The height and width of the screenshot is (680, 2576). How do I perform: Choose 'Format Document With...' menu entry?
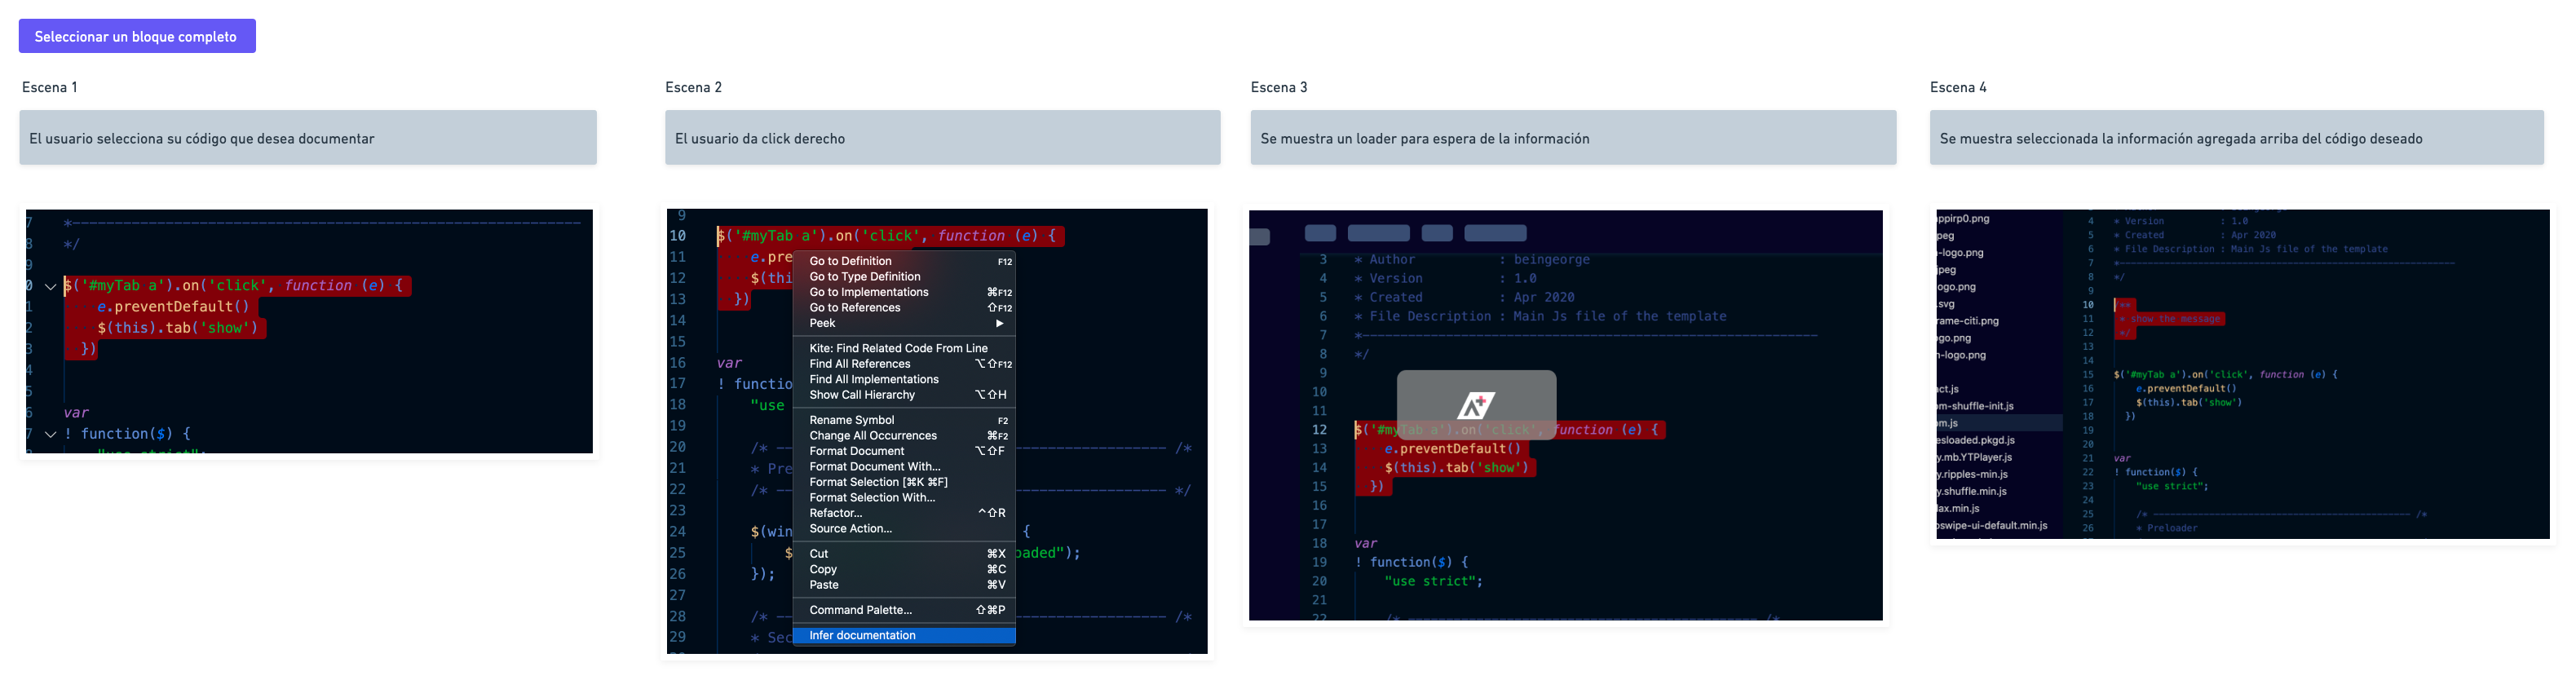[x=904, y=467]
